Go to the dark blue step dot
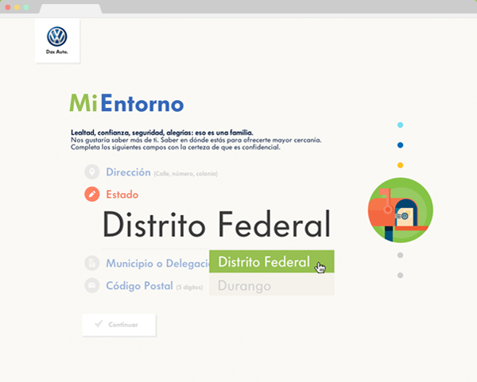The image size is (477, 382). tap(401, 145)
